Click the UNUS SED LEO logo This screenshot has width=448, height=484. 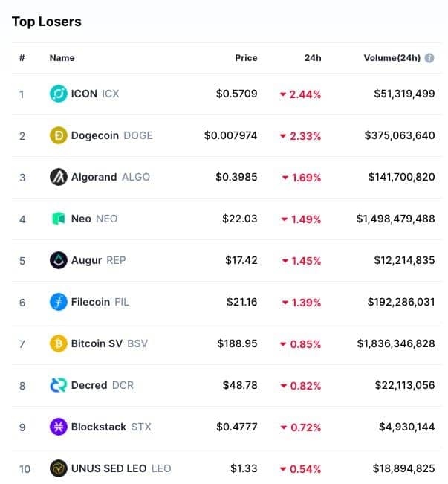click(x=58, y=468)
